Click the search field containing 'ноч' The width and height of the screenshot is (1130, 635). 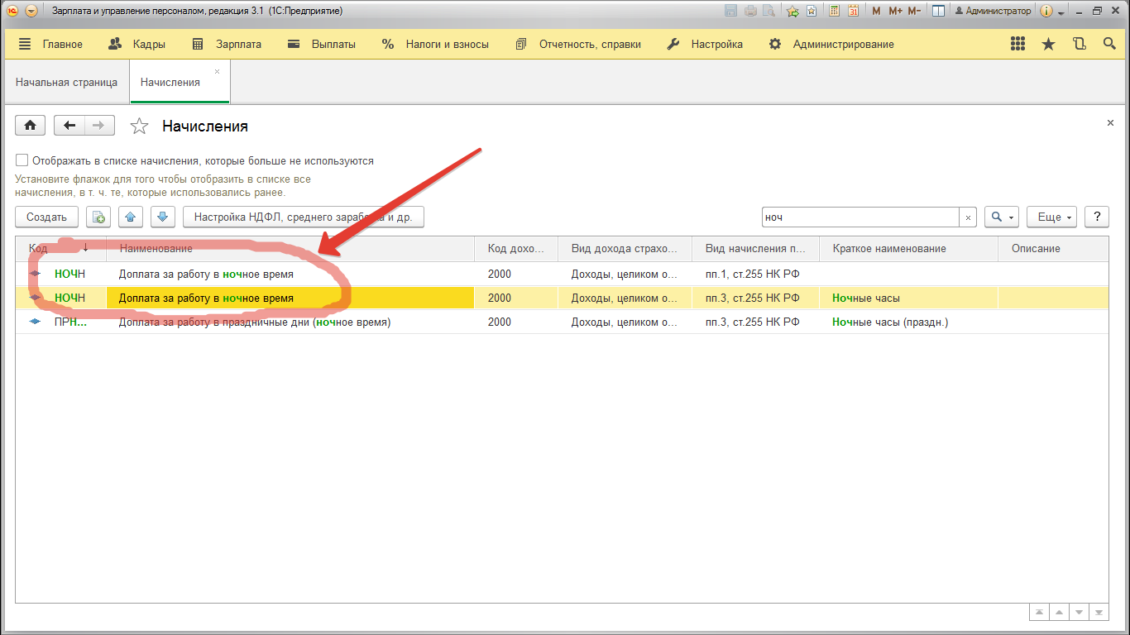860,217
